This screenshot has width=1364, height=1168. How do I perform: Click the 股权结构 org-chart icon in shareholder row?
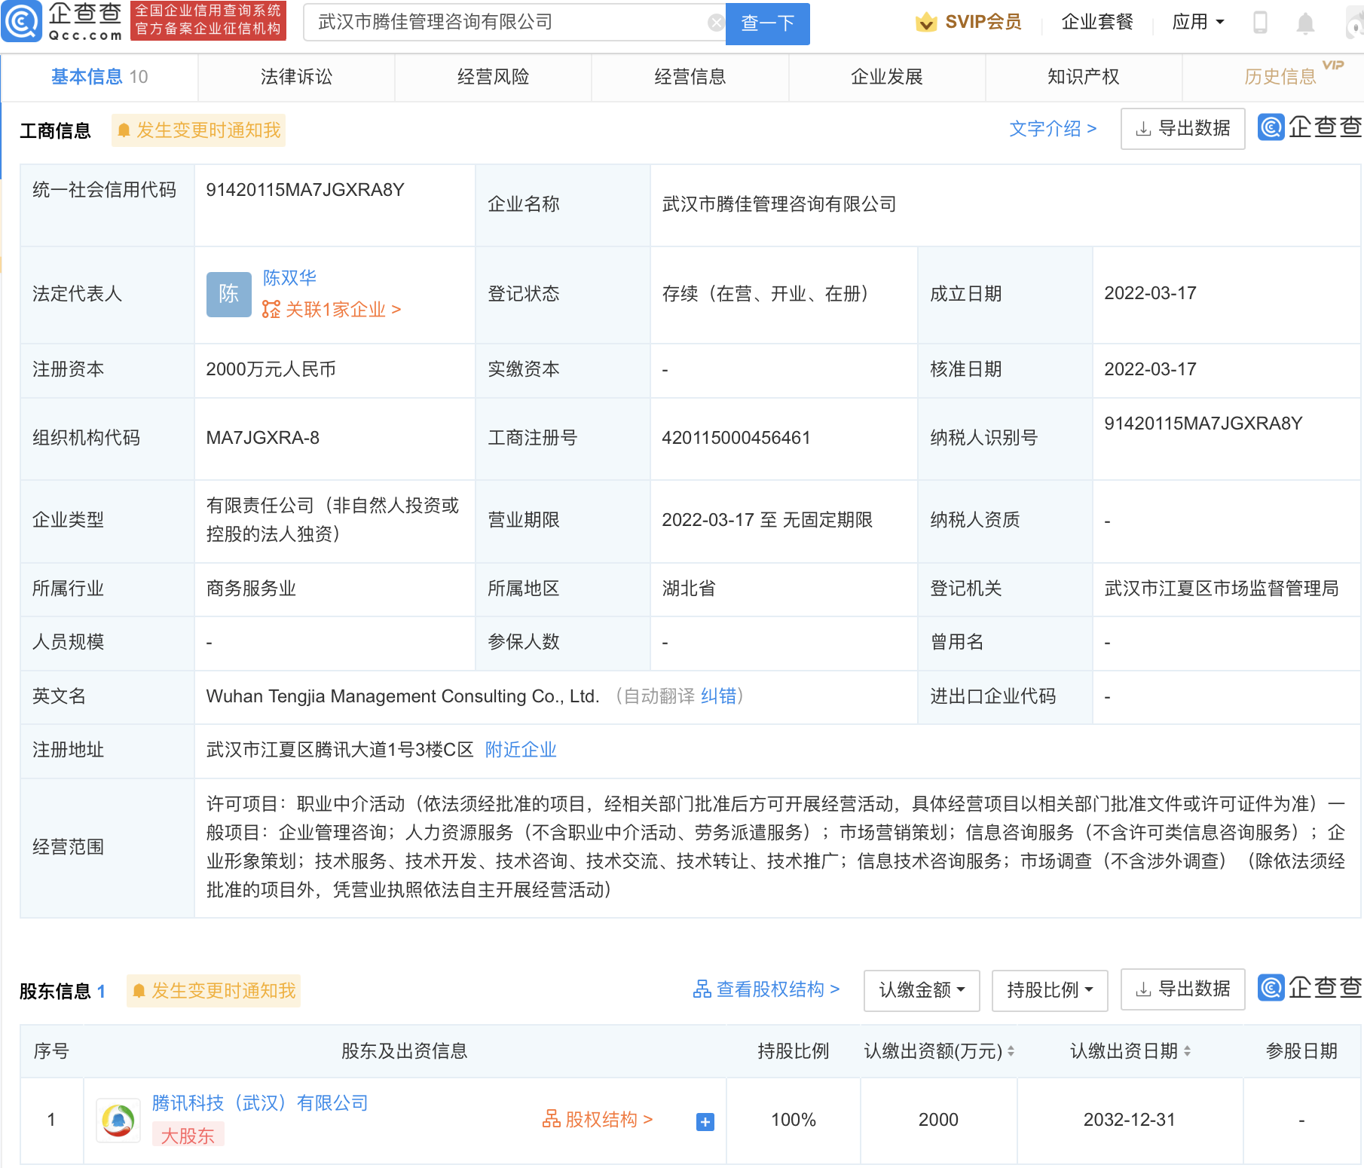552,1120
